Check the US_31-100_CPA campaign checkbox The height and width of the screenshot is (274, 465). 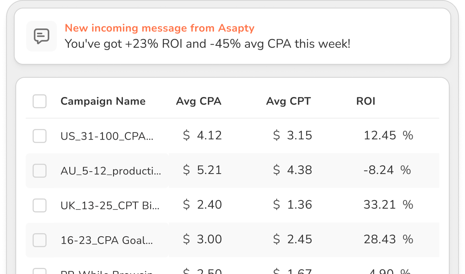point(39,136)
